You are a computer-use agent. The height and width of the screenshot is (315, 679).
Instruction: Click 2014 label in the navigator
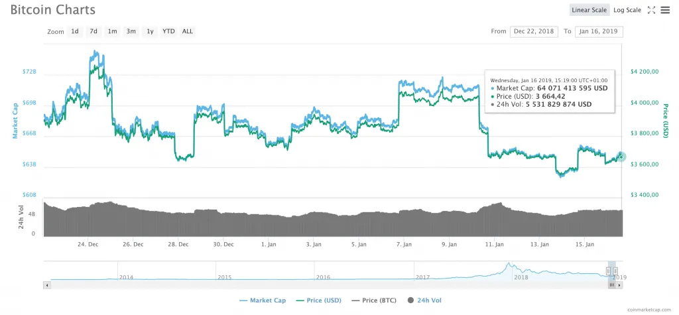click(126, 277)
